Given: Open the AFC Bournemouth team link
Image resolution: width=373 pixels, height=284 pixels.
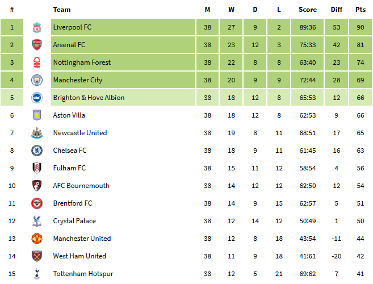Looking at the screenshot, I should (x=81, y=186).
